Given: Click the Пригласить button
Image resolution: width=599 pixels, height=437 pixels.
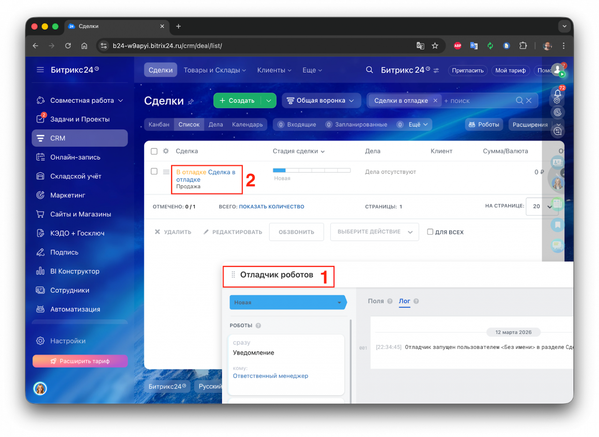Looking at the screenshot, I should (x=468, y=70).
